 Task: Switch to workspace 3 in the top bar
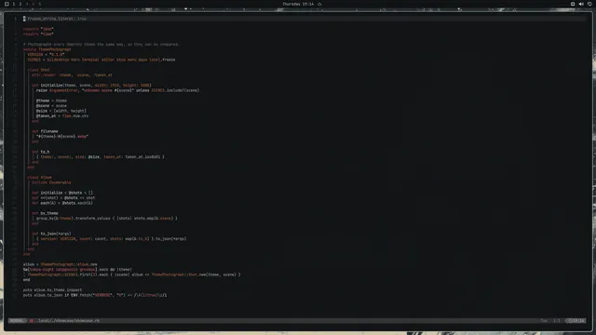27,4
